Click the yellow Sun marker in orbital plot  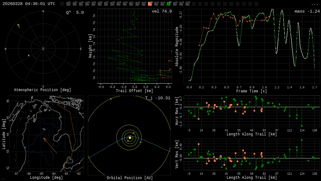click(130, 138)
